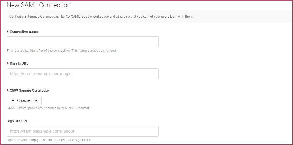The image size is (293, 145).
Task: Click the samlp.example.com/logout placeholder text
Action: point(42,131)
